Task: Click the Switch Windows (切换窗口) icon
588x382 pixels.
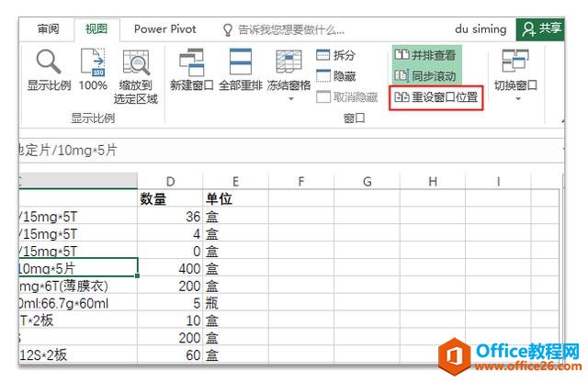Action: click(x=515, y=62)
